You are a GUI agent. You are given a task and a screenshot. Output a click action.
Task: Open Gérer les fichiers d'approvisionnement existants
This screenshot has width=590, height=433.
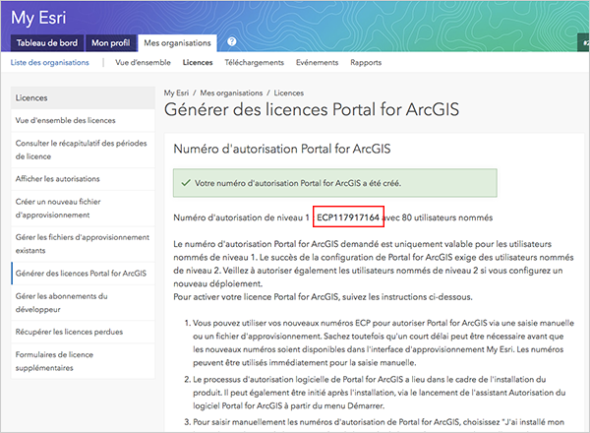pyautogui.click(x=83, y=244)
